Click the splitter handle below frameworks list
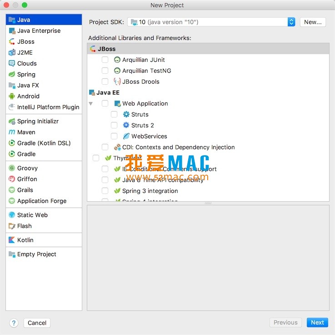The height and width of the screenshot is (335, 335). coord(208,203)
